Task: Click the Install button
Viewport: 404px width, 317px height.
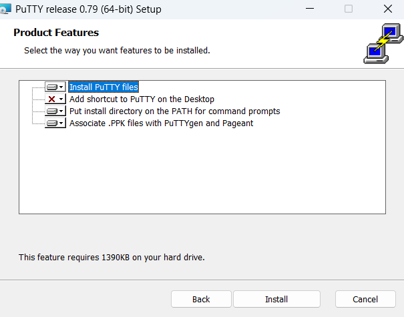Action: coord(276,299)
